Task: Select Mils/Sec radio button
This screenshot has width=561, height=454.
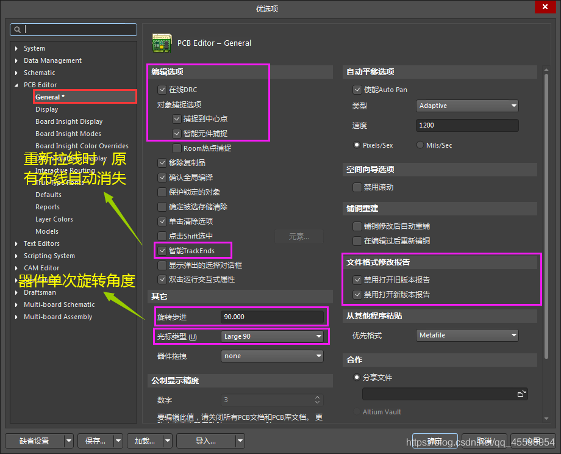Action: [420, 145]
